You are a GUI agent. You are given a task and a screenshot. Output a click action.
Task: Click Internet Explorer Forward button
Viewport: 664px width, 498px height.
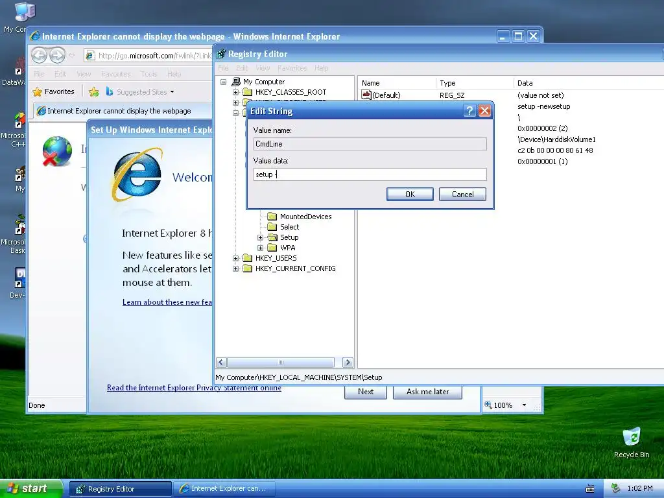coord(57,55)
